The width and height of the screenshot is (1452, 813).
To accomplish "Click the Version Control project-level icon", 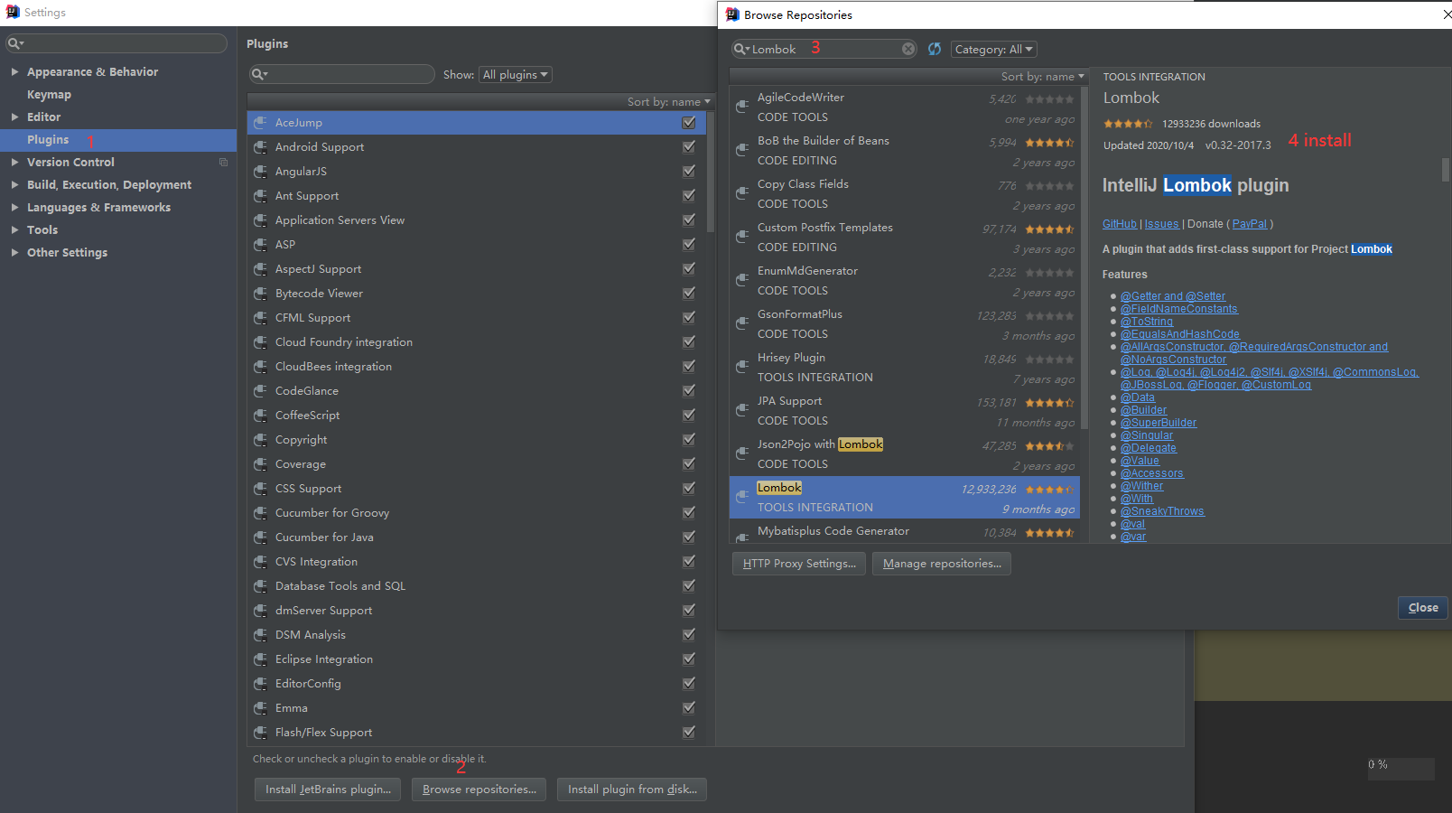I will [x=223, y=163].
